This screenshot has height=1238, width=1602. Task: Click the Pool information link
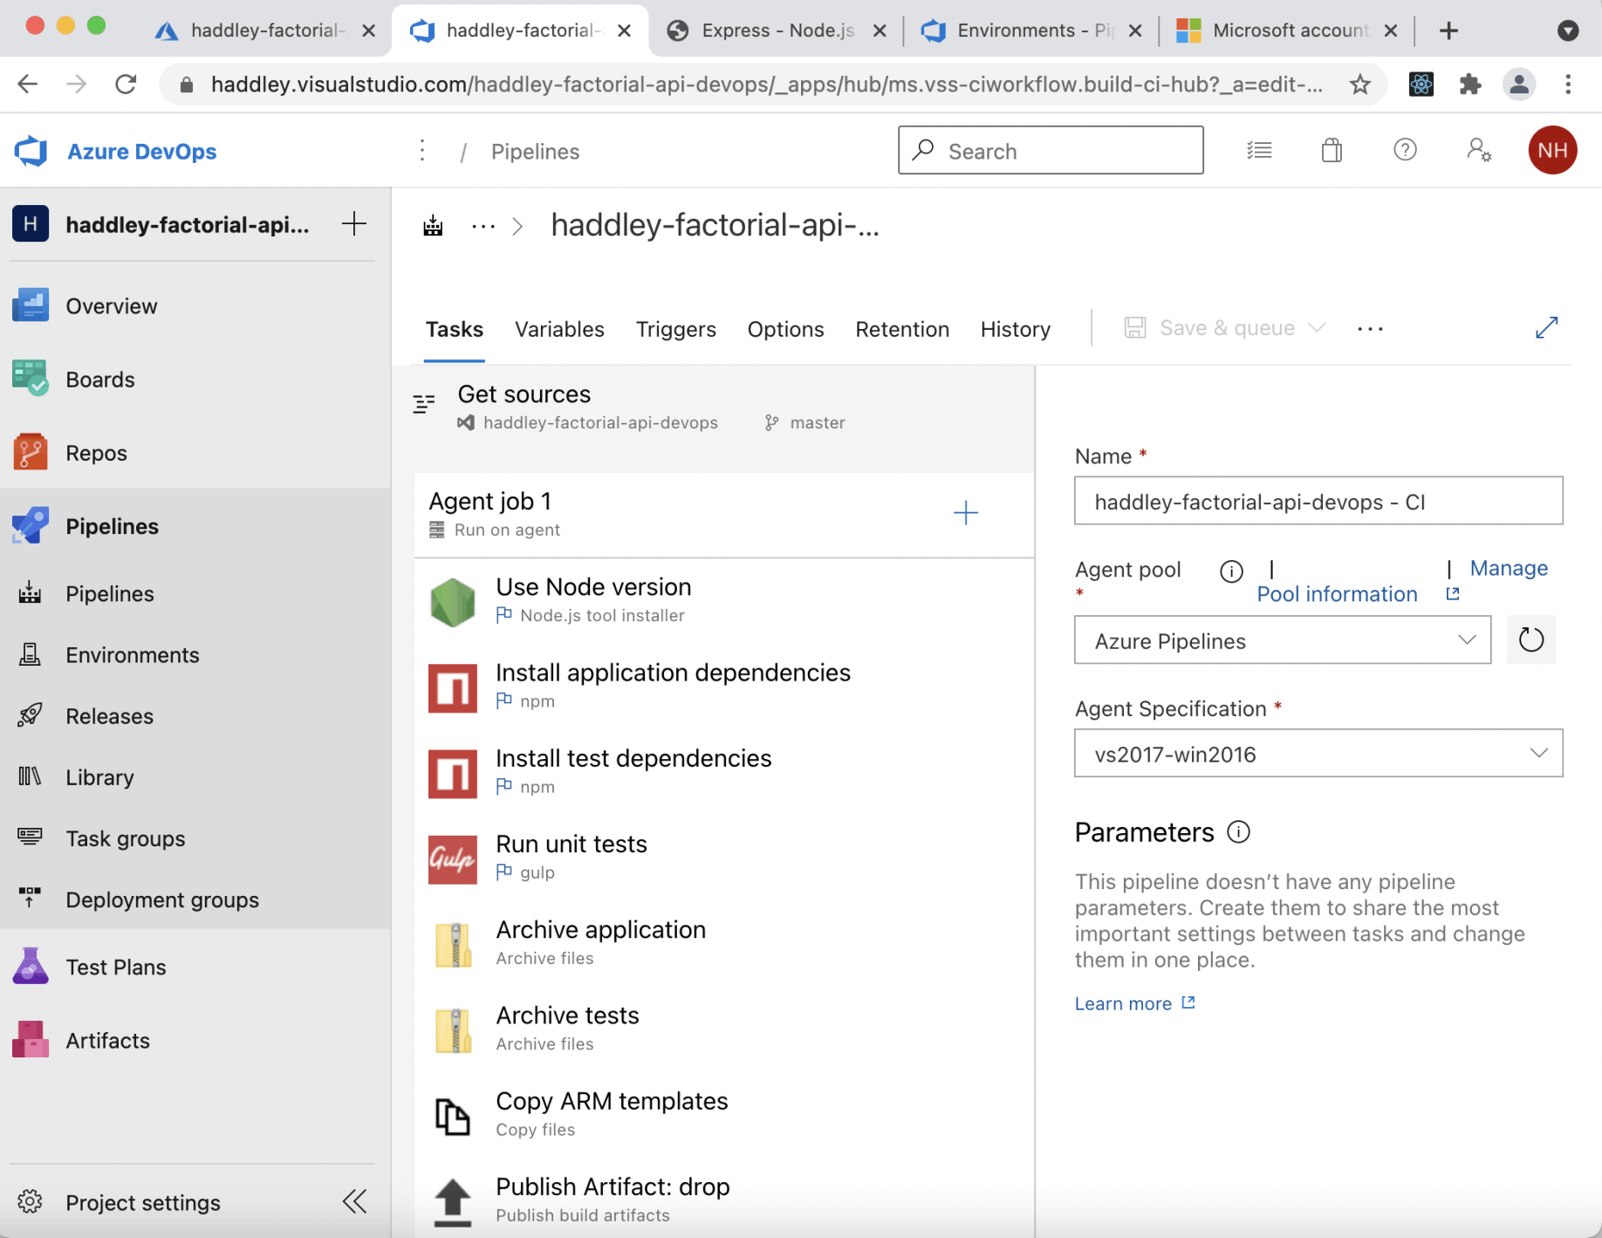tap(1337, 594)
